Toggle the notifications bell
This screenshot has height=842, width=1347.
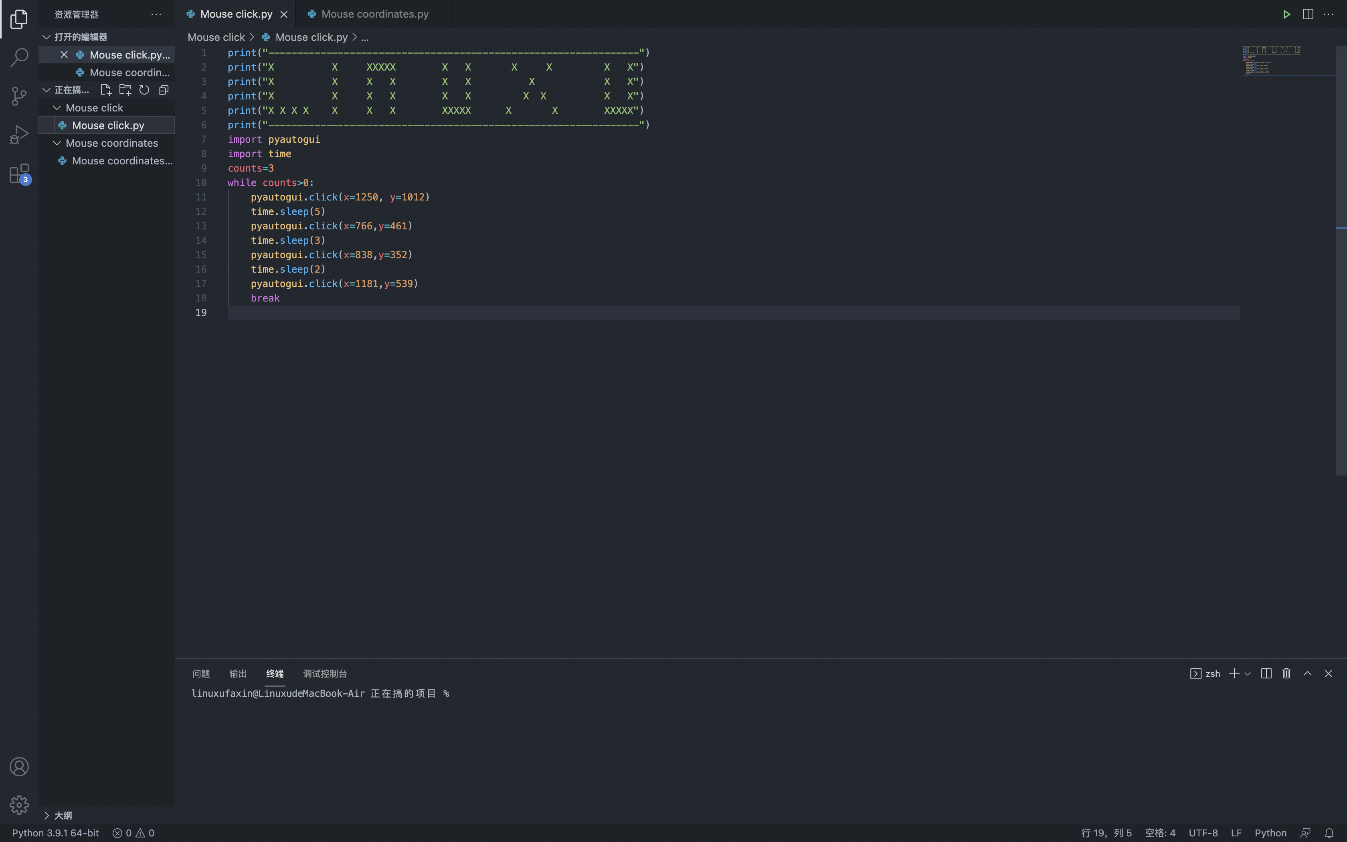point(1330,832)
